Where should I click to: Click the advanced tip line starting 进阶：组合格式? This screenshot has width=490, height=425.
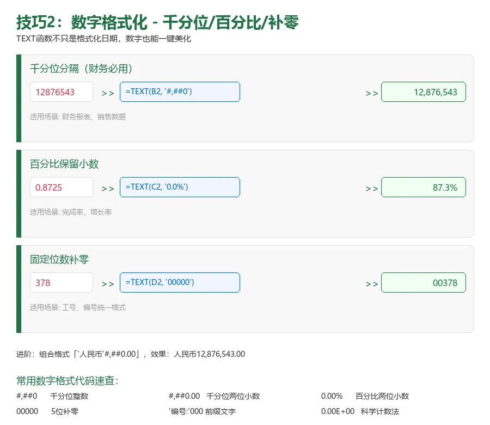131,354
